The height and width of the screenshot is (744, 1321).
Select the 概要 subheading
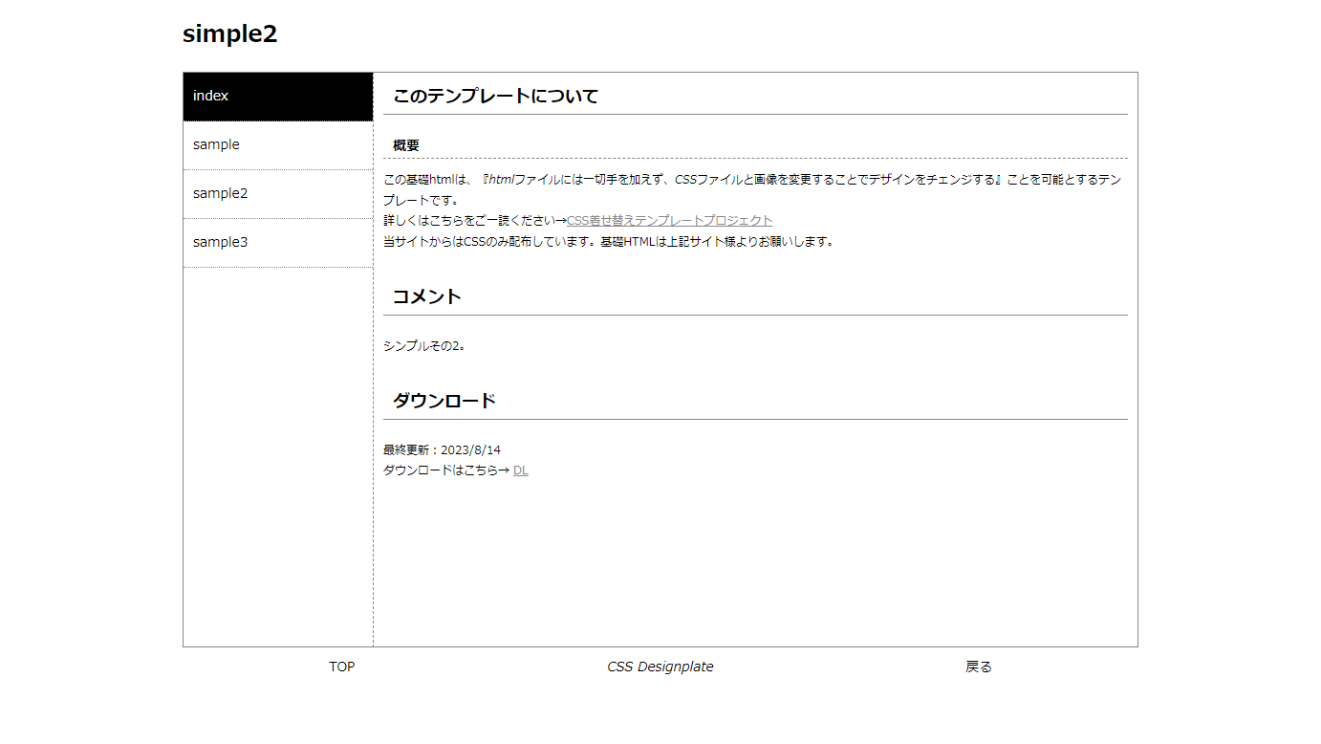[406, 145]
